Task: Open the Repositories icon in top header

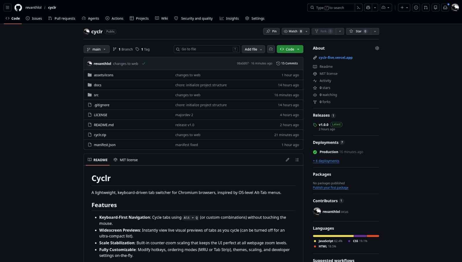Action: [435, 8]
